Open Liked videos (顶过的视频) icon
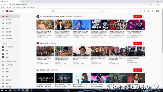This screenshot has width=163, height=92. [3, 39]
